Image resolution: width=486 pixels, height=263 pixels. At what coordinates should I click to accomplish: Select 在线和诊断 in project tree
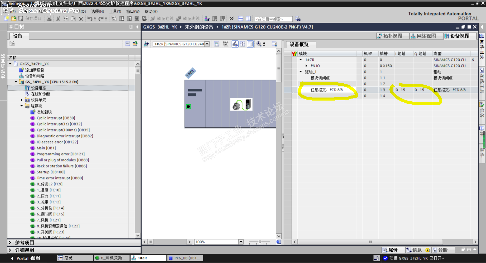point(40,94)
